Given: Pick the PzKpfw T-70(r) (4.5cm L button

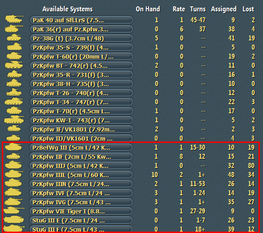Looking at the screenshot, I should [x=81, y=111].
